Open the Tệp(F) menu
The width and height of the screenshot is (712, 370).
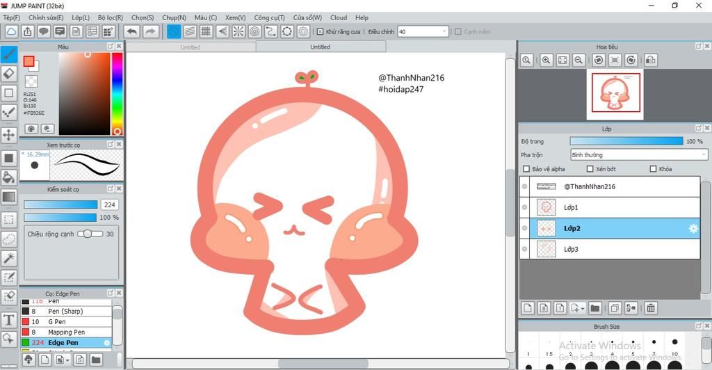tap(12, 17)
